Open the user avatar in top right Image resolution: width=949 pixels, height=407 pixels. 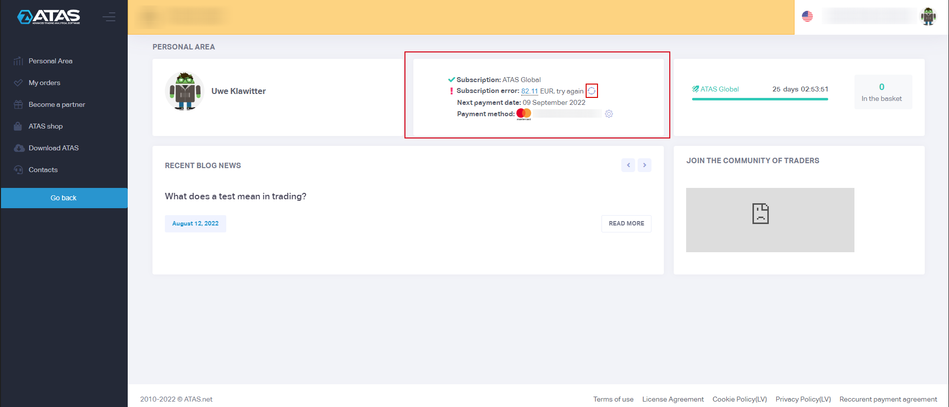tap(928, 16)
